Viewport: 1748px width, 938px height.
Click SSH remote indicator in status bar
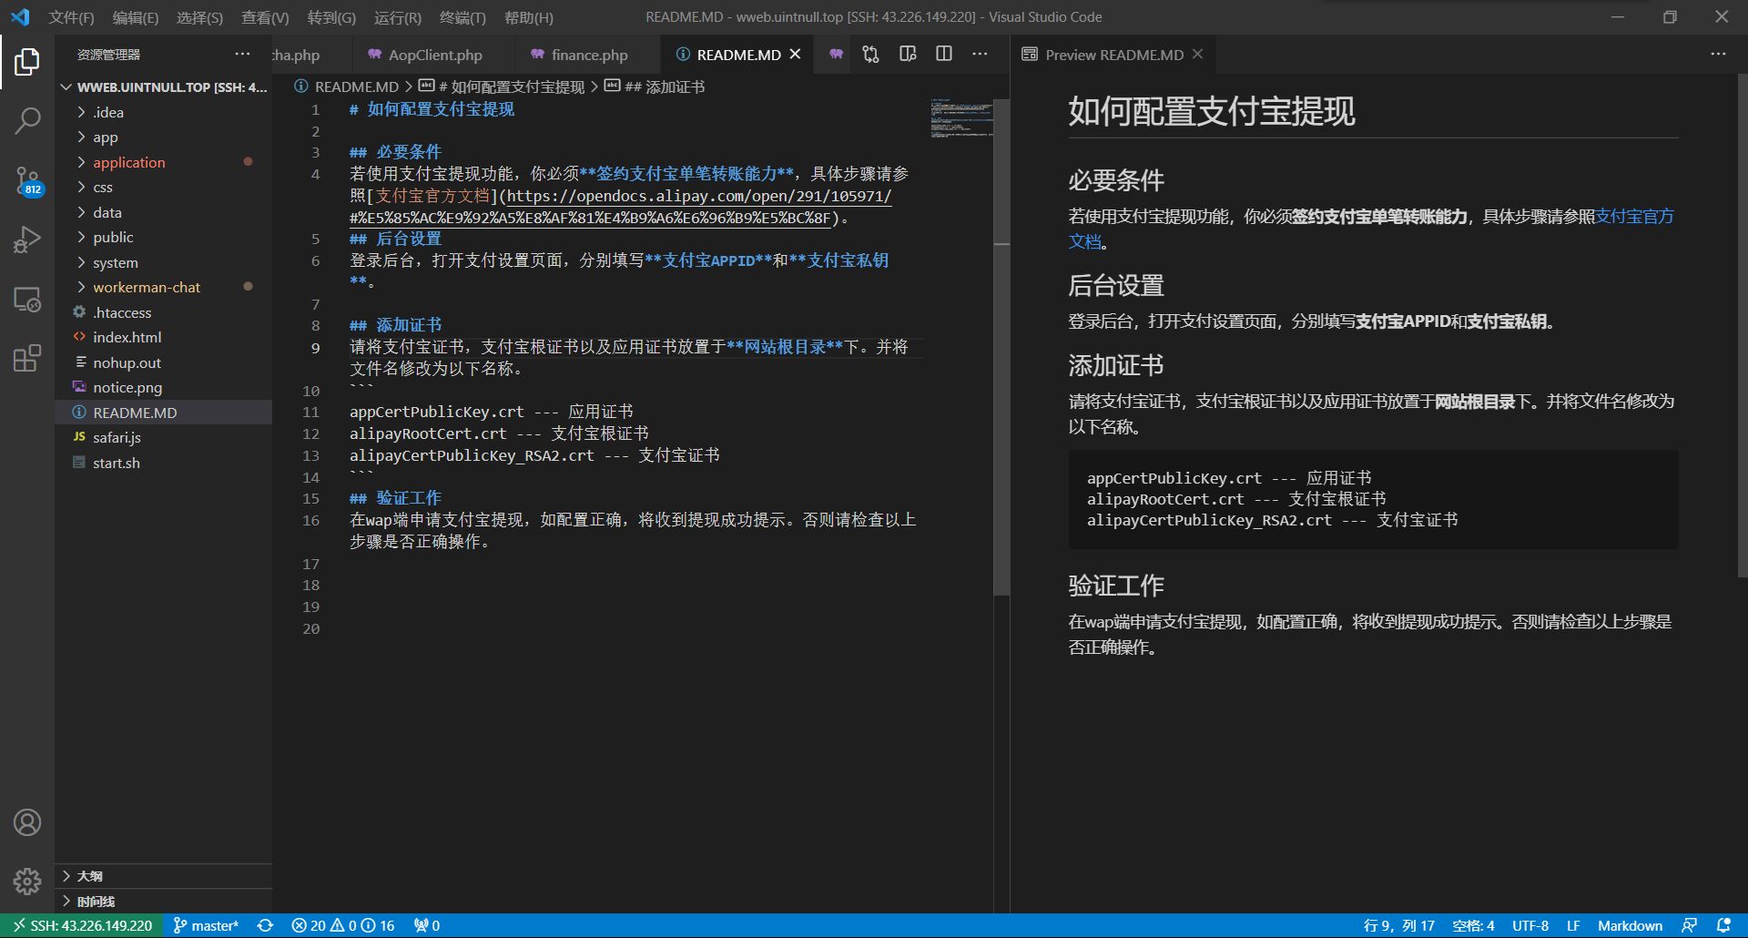pyautogui.click(x=82, y=925)
